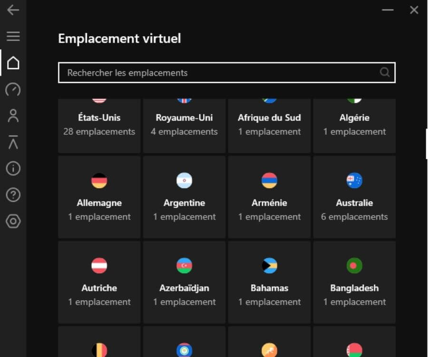Open the settings hexagon icon in the sidebar
The width and height of the screenshot is (428, 357).
13,221
